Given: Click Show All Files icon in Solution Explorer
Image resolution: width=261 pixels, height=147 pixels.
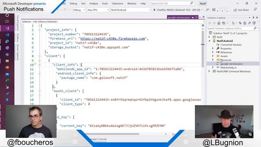Looking at the screenshot, I should click(x=254, y=23).
